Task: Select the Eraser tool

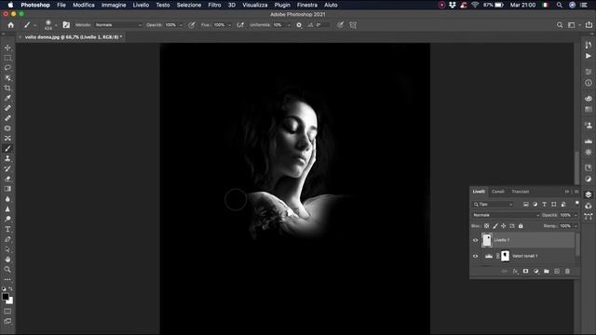Action: 7,179
